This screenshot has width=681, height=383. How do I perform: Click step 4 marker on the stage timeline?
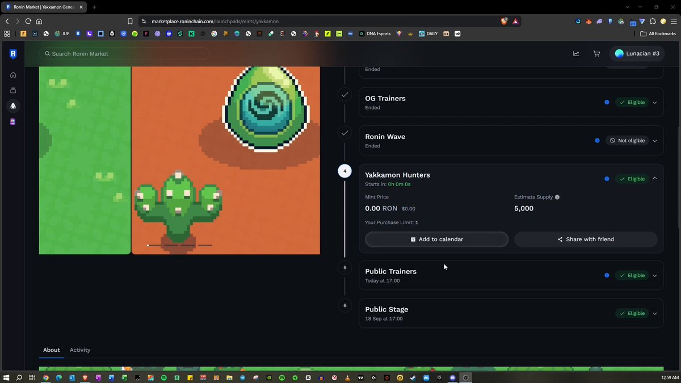(x=344, y=171)
